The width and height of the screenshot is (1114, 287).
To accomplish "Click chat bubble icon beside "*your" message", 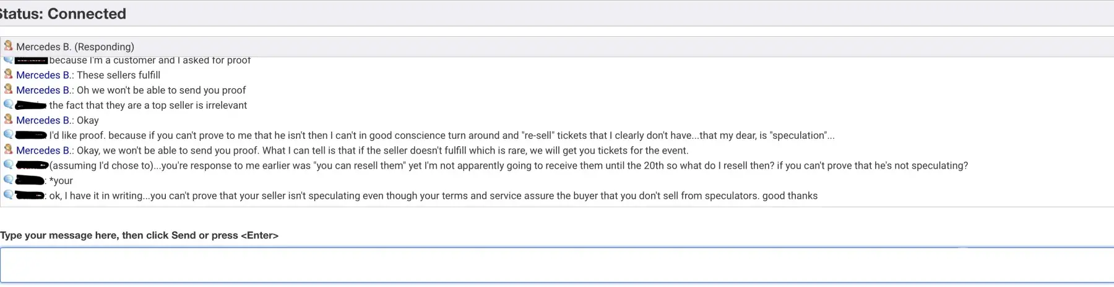I will tap(8, 180).
